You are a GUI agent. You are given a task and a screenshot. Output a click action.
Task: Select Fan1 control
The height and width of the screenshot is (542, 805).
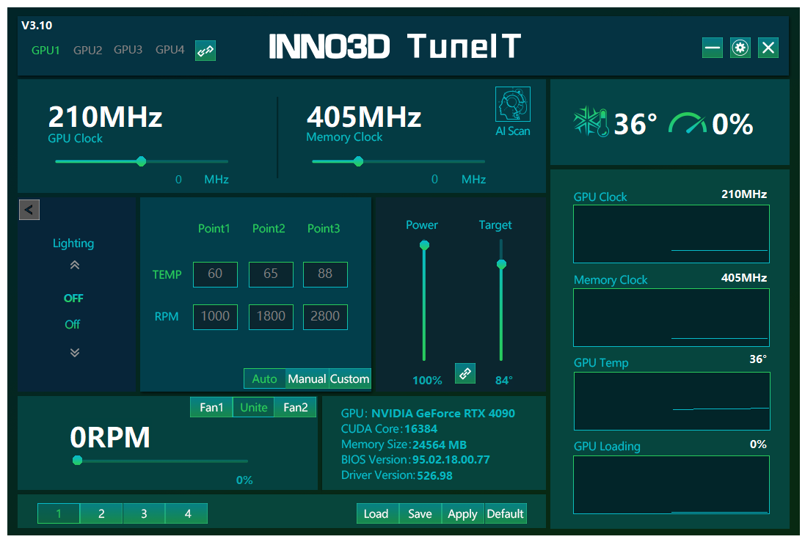(x=211, y=408)
